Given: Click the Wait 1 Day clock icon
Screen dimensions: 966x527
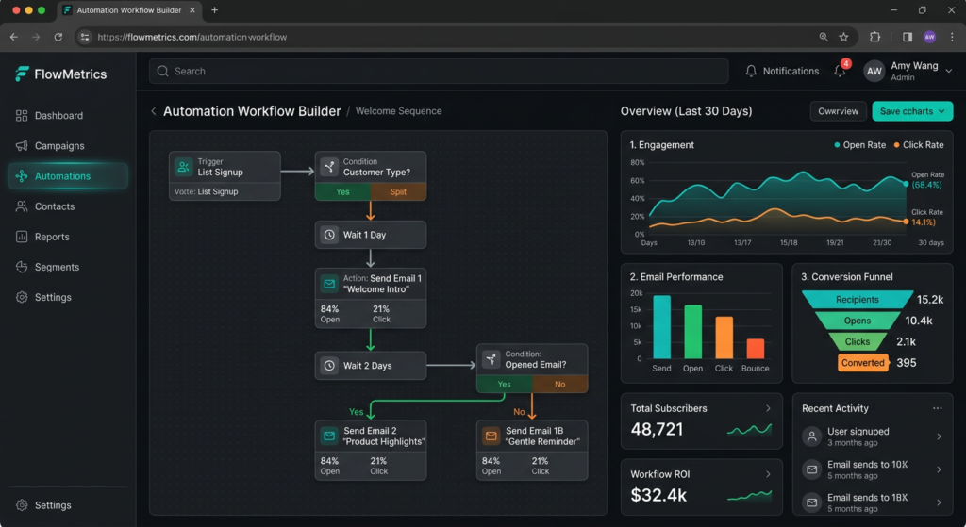Looking at the screenshot, I should (328, 235).
